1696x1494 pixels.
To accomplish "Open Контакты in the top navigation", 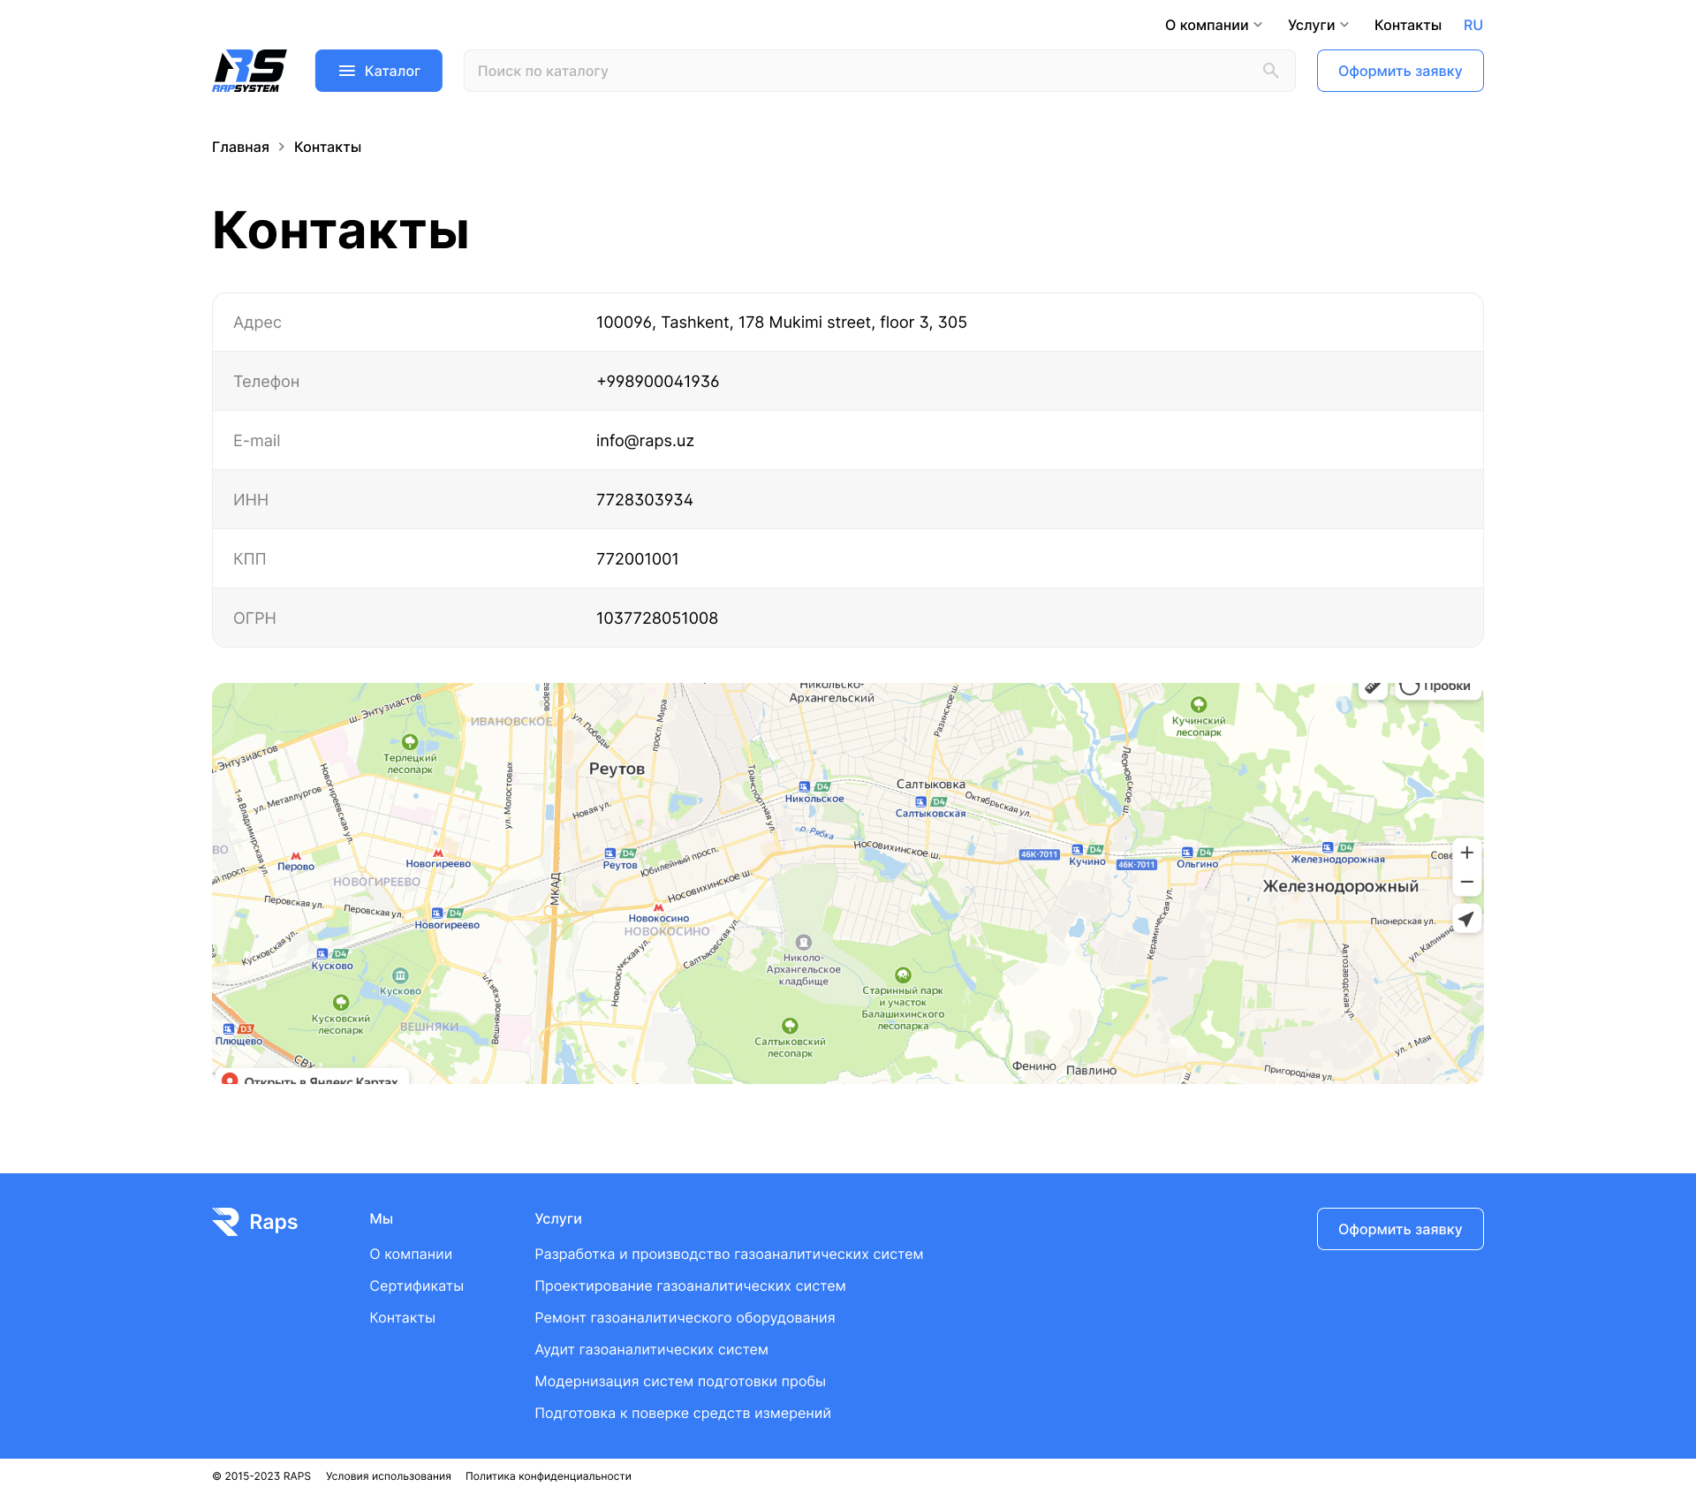I will [x=1407, y=25].
